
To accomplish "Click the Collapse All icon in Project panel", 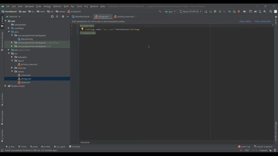I will pos(57,16).
